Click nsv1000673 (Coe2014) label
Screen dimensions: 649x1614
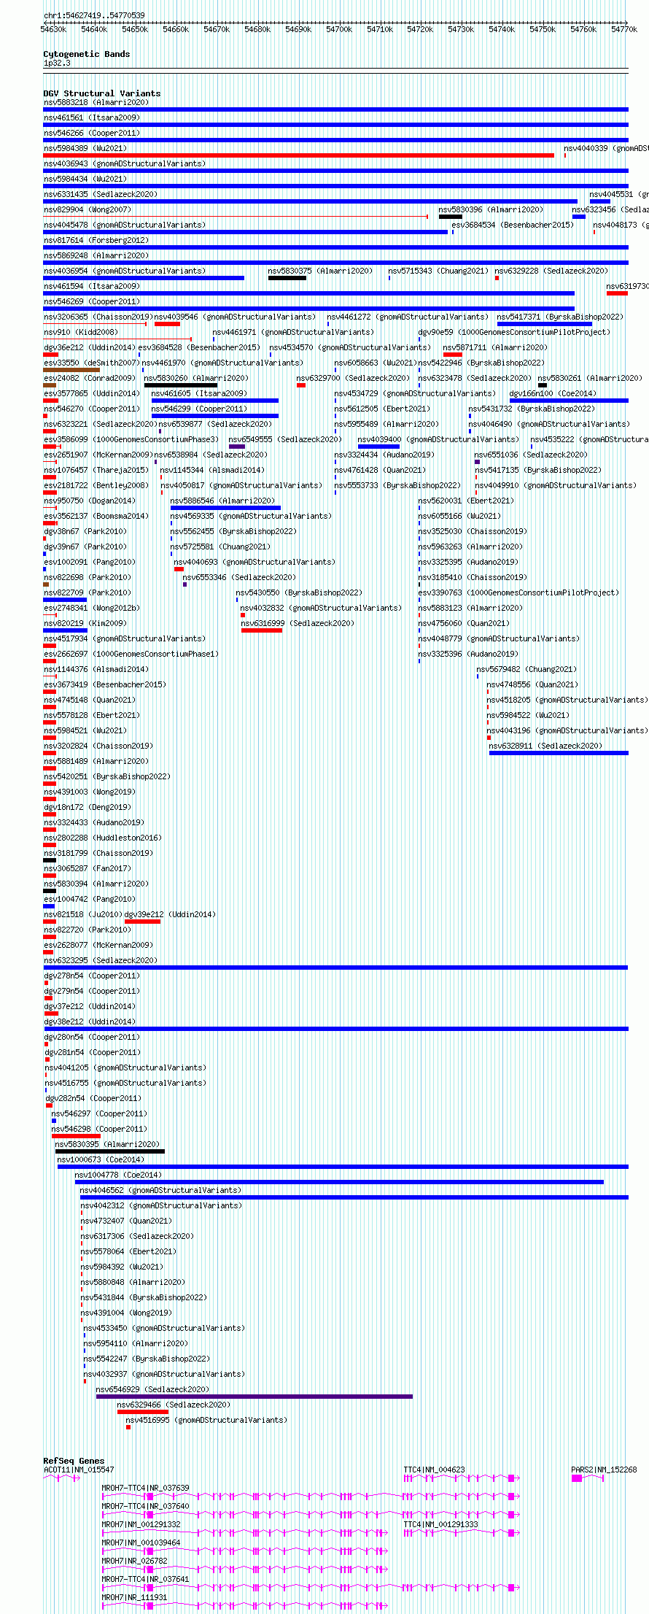tap(101, 1159)
